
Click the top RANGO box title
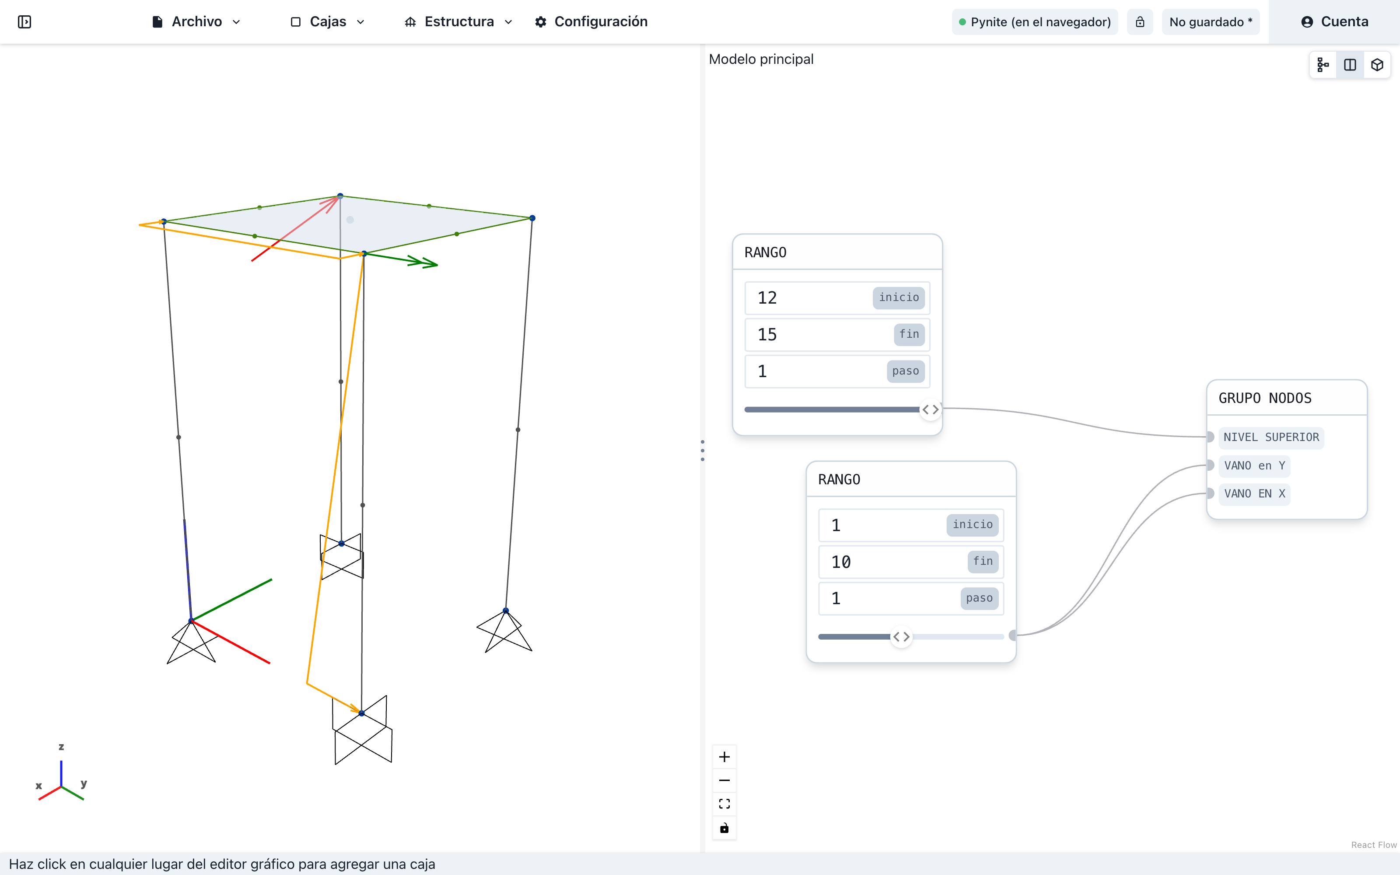click(x=765, y=252)
